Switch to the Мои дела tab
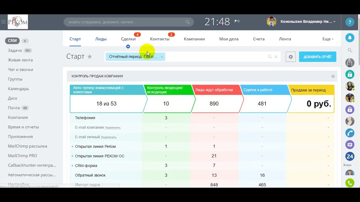The image size is (360, 202). pyautogui.click(x=229, y=39)
